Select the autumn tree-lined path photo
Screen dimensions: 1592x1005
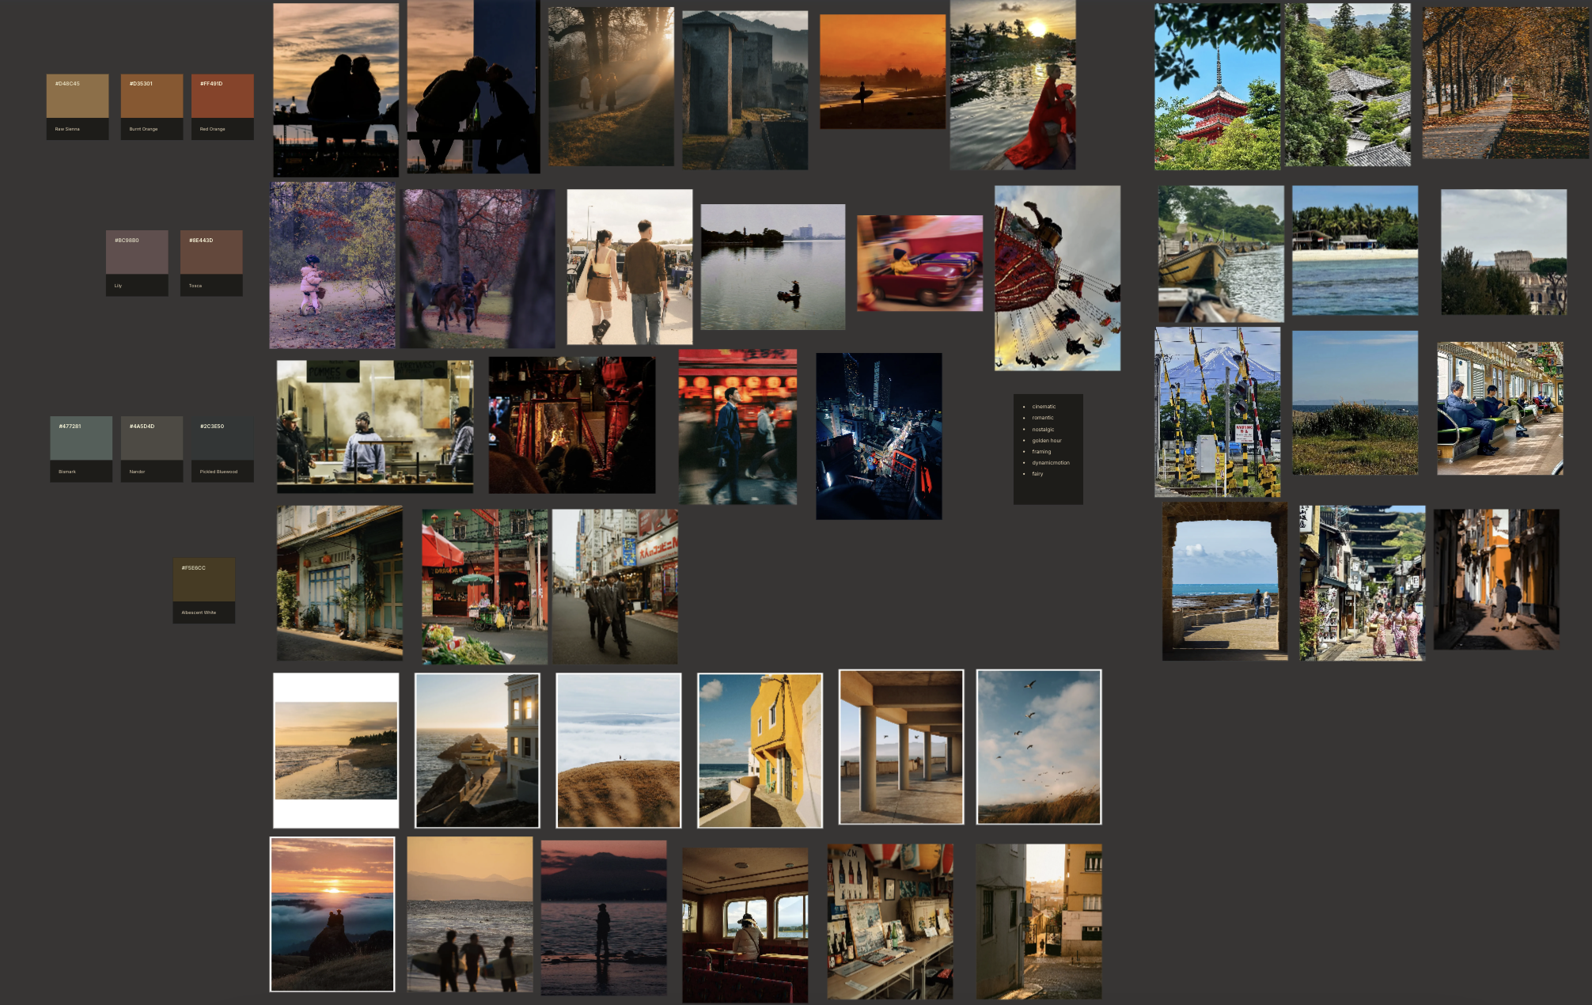tap(1506, 83)
